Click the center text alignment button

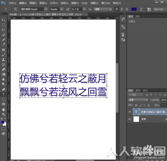tap(122, 9)
